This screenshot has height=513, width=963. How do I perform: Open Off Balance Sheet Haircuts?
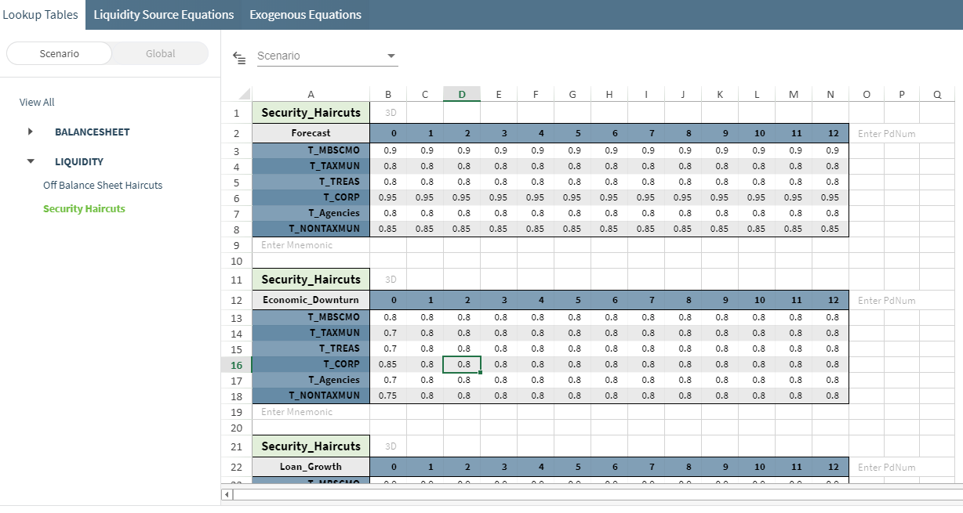103,185
